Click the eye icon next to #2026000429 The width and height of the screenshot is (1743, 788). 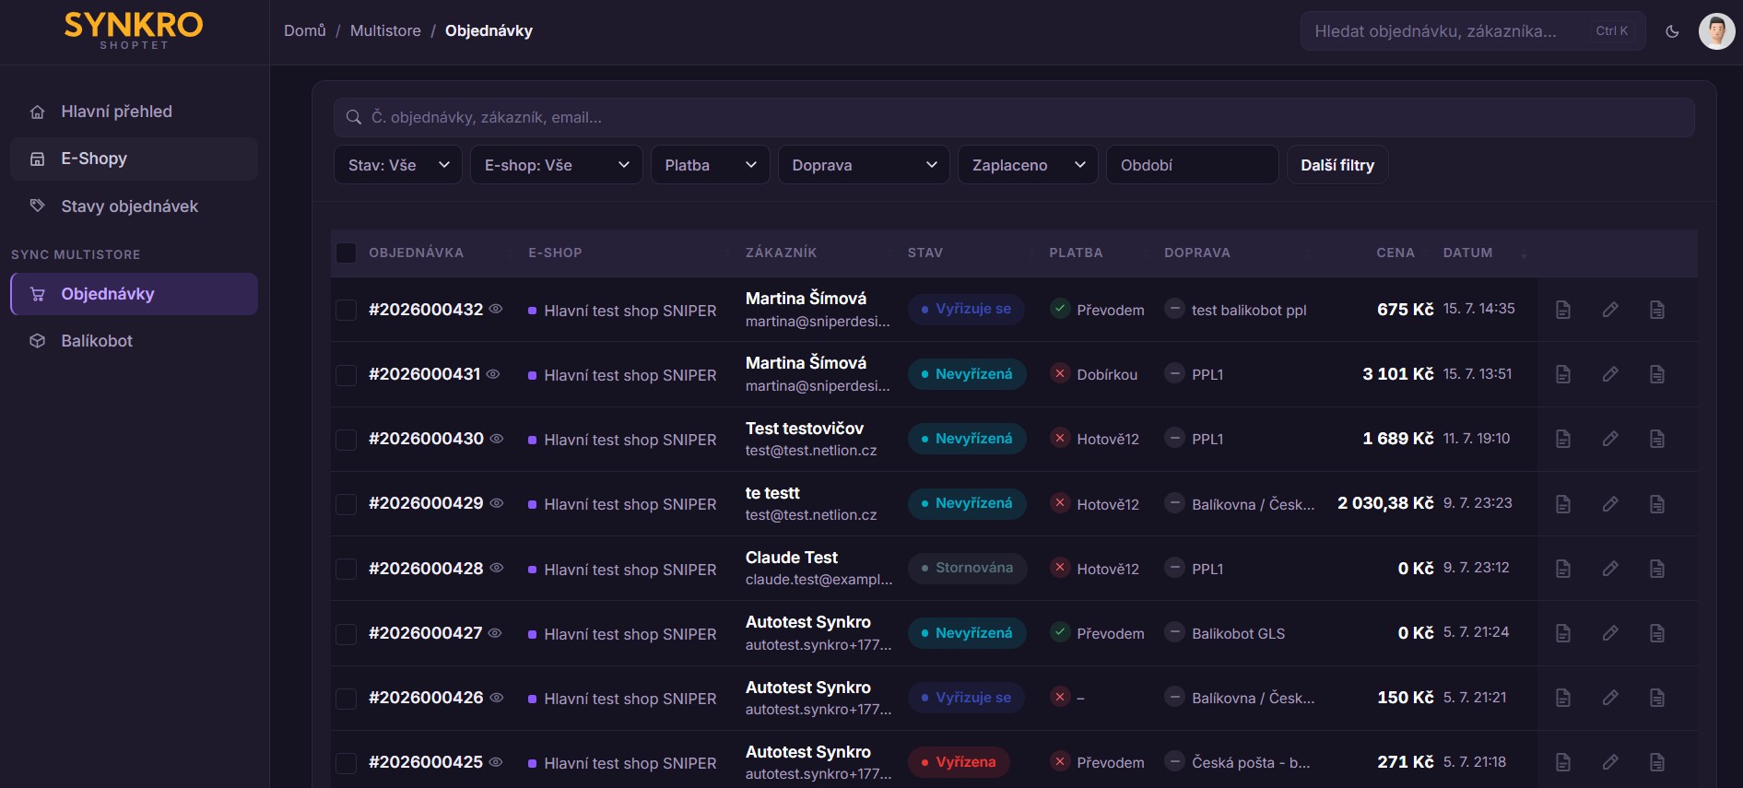pos(497,503)
